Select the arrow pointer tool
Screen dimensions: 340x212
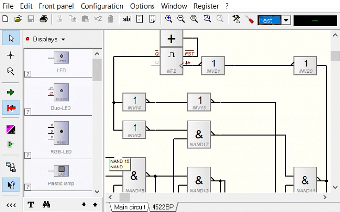point(11,38)
